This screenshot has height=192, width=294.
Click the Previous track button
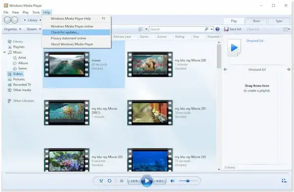134,181
